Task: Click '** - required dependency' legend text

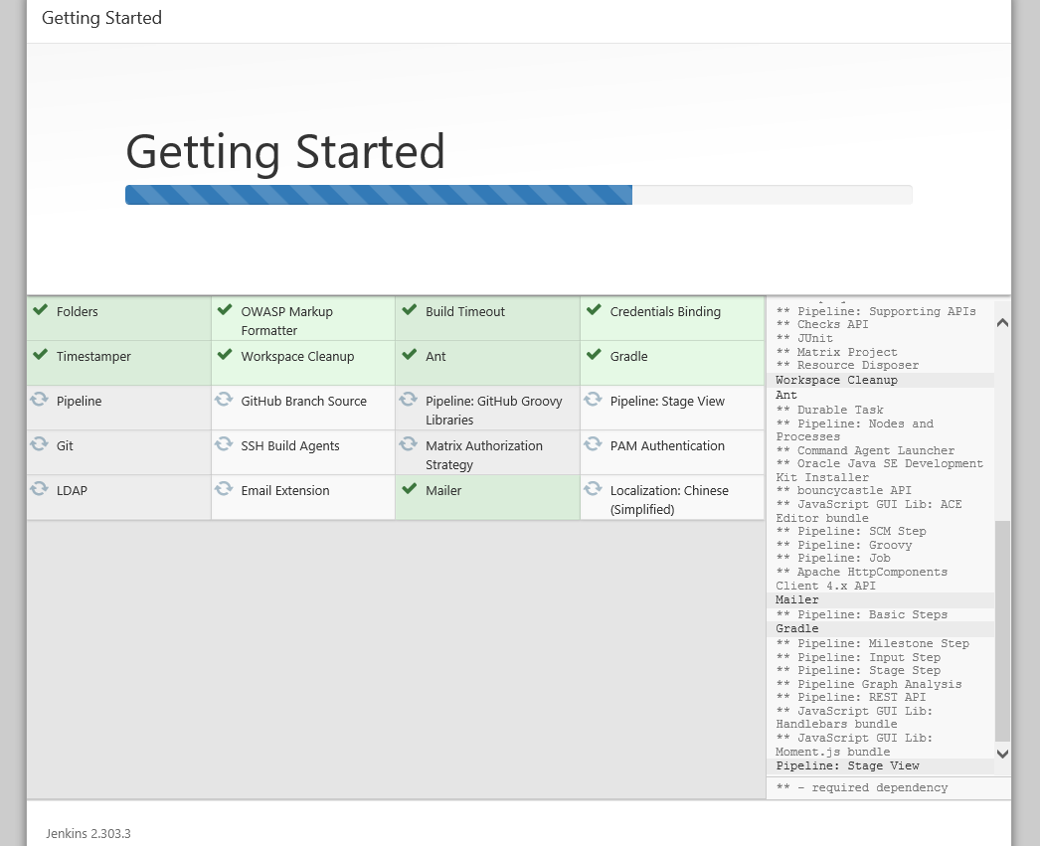Action: (x=862, y=787)
